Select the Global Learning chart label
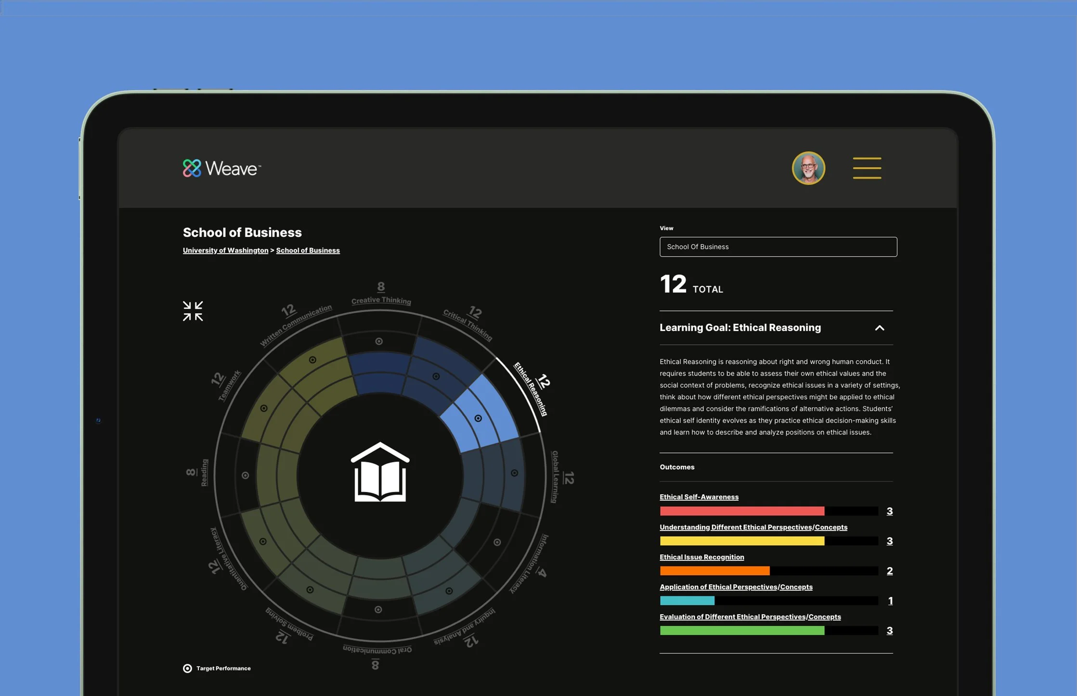Screen dimensions: 1077x696 pyautogui.click(x=555, y=477)
